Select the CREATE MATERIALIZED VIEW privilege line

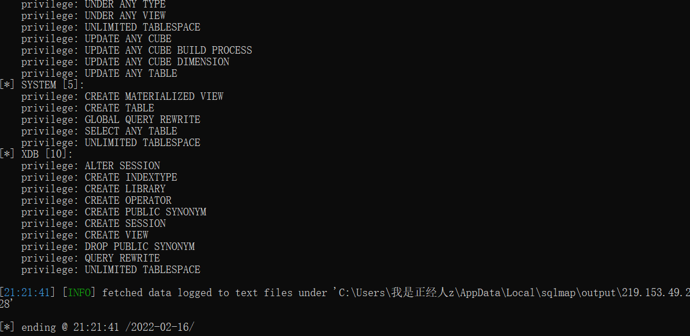(x=154, y=96)
